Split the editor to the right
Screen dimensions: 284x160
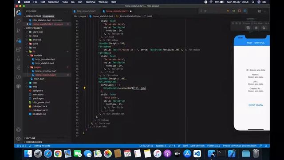coord(259,11)
